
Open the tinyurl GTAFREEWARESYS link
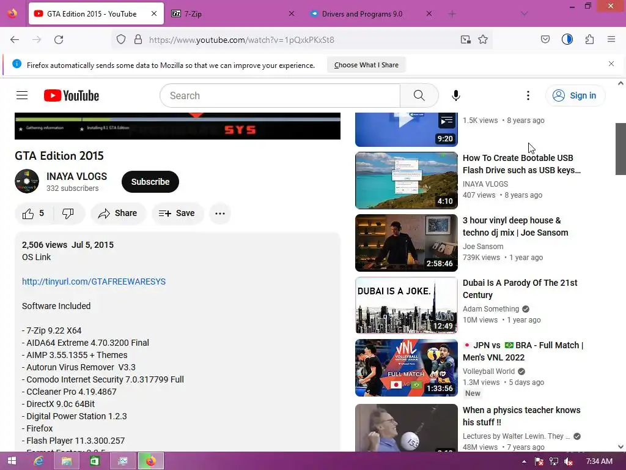(x=94, y=282)
